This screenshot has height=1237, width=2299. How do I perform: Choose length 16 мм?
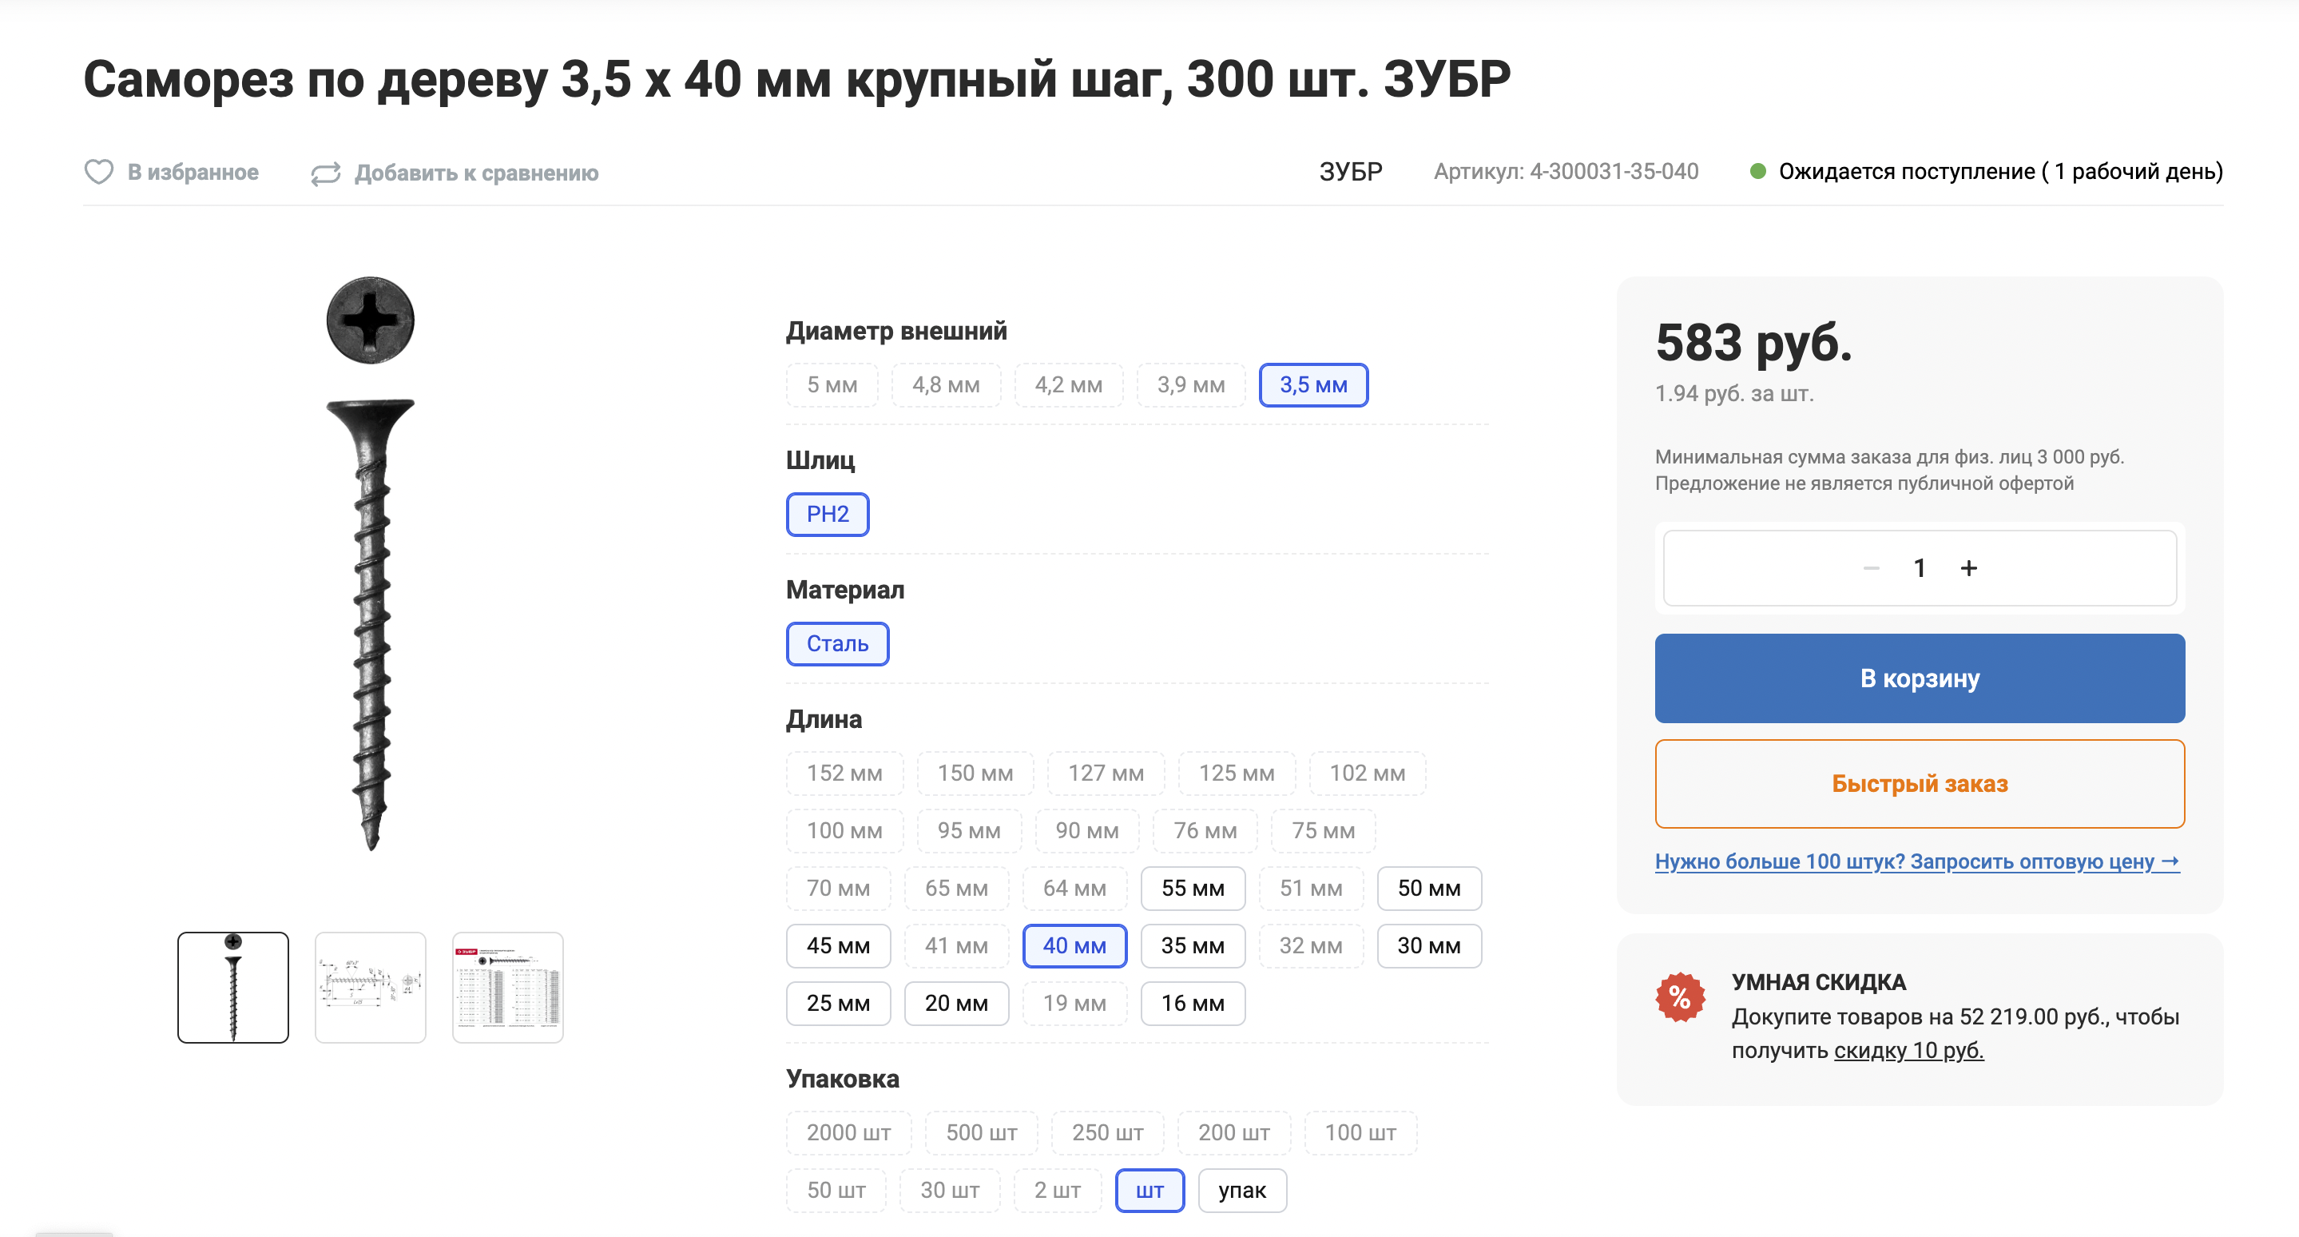point(1193,1003)
